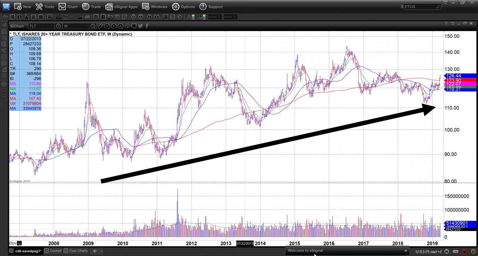Image resolution: width=478 pixels, height=256 pixels.
Task: Click the yellow help status icon
Action: [x=473, y=252]
